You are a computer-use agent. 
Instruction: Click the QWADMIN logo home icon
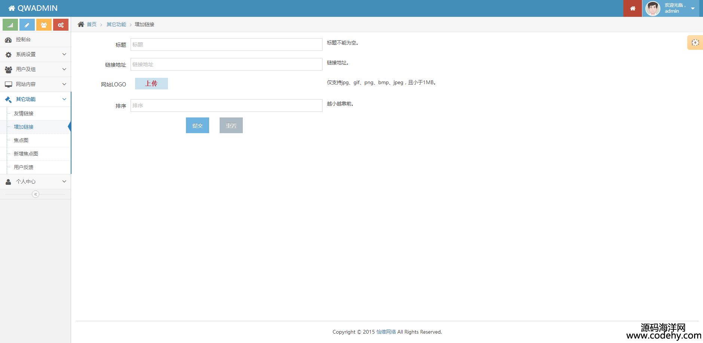click(12, 8)
